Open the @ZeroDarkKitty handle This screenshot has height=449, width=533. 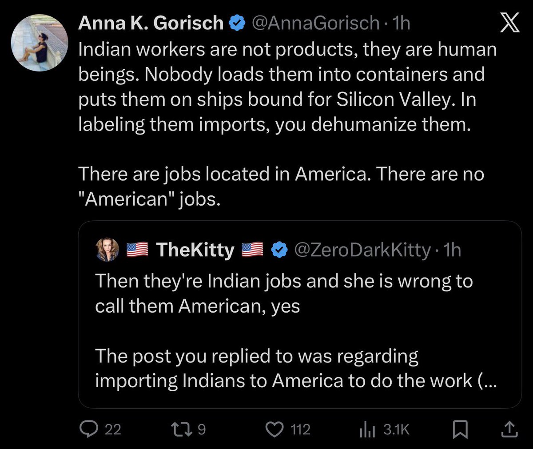(362, 250)
